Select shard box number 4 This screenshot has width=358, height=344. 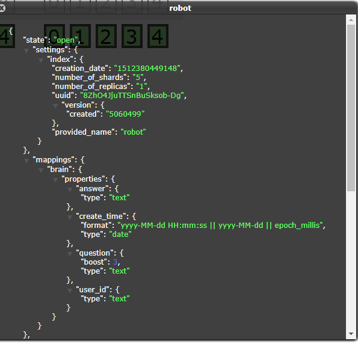click(x=158, y=36)
